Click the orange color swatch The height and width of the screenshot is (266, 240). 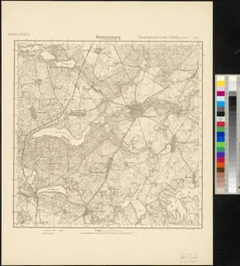point(221,165)
